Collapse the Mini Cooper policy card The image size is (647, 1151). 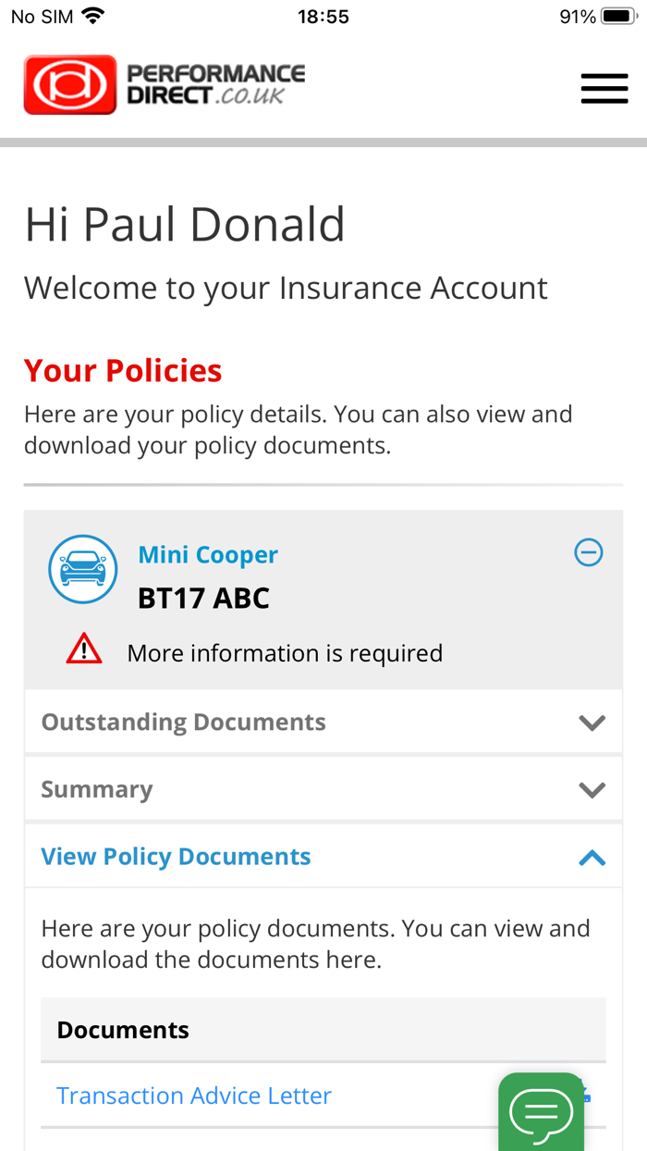pos(587,551)
